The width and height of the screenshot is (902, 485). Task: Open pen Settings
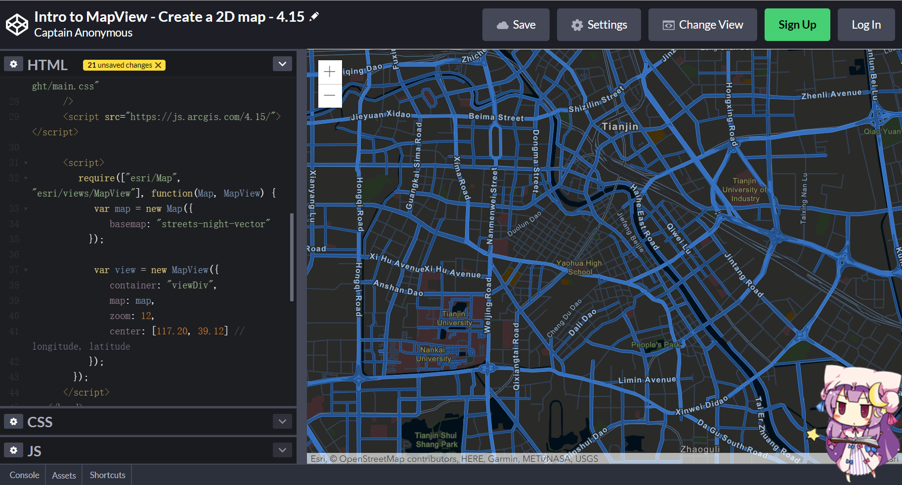click(x=599, y=25)
